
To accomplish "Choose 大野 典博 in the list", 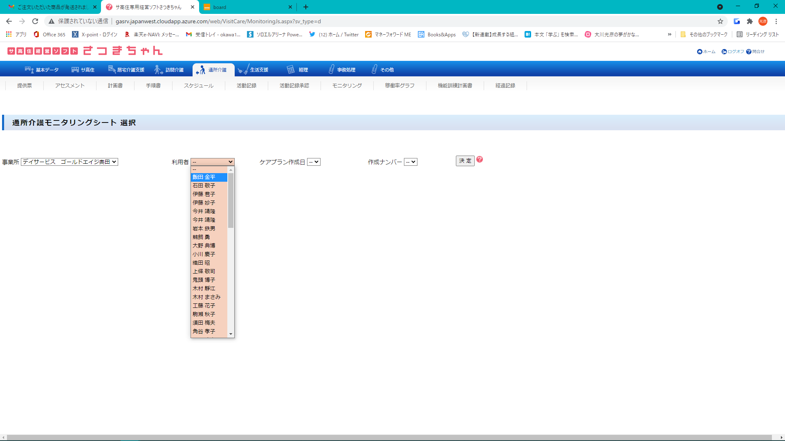I will coord(204,246).
